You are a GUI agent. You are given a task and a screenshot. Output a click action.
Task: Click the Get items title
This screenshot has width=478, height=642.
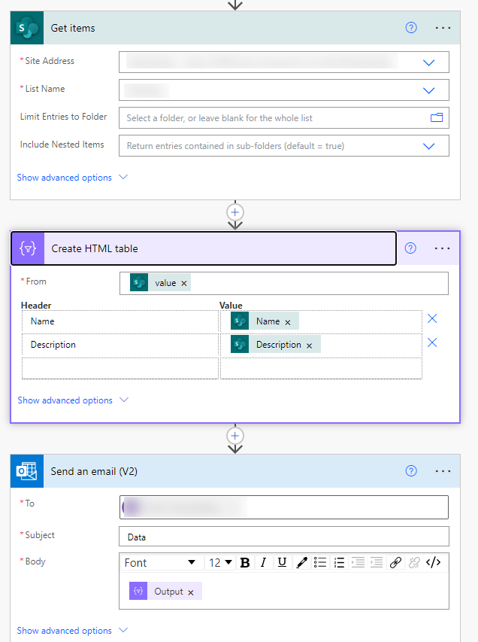coord(73,28)
